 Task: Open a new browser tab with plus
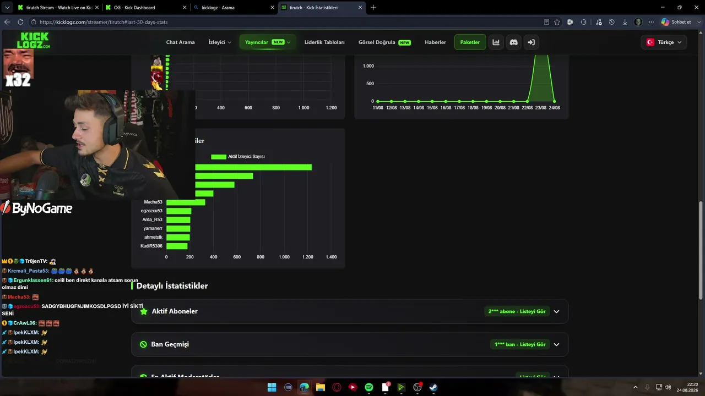tap(373, 7)
